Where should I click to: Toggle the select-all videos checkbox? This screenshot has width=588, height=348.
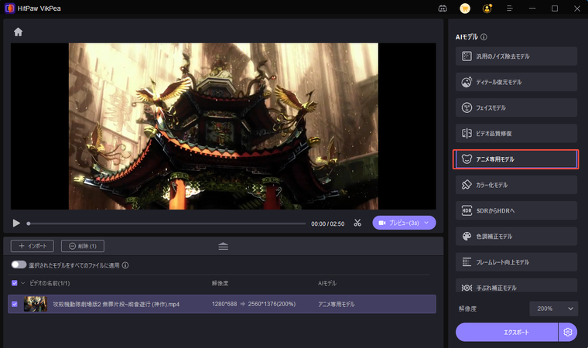(x=15, y=283)
